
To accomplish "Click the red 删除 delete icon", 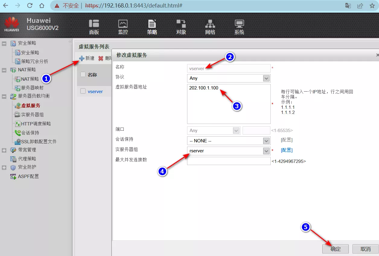I will [x=101, y=58].
